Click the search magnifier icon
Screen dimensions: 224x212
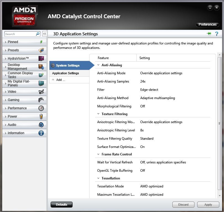pos(38,34)
